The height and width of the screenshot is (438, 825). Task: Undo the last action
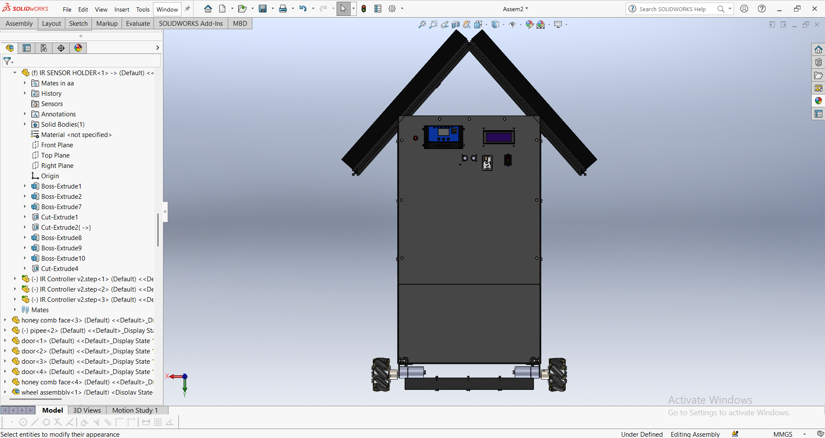coord(303,9)
